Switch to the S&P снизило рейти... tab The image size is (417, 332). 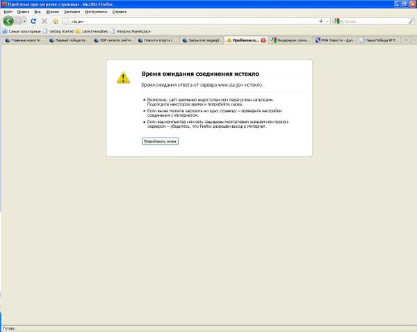(x=113, y=40)
